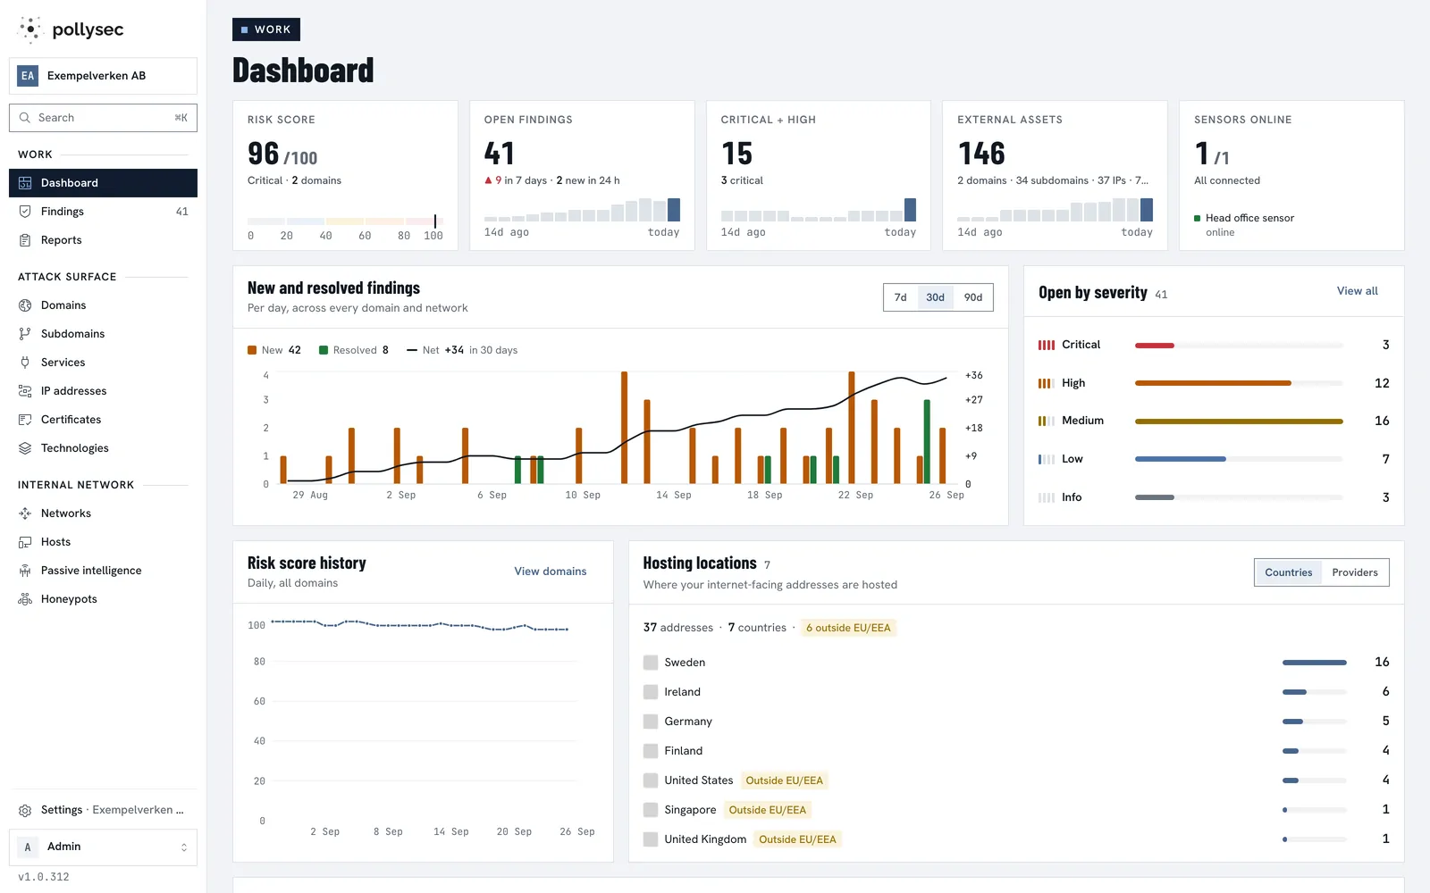1430x893 pixels.
Task: Click the Findings count 41 badge
Action: [x=182, y=212]
